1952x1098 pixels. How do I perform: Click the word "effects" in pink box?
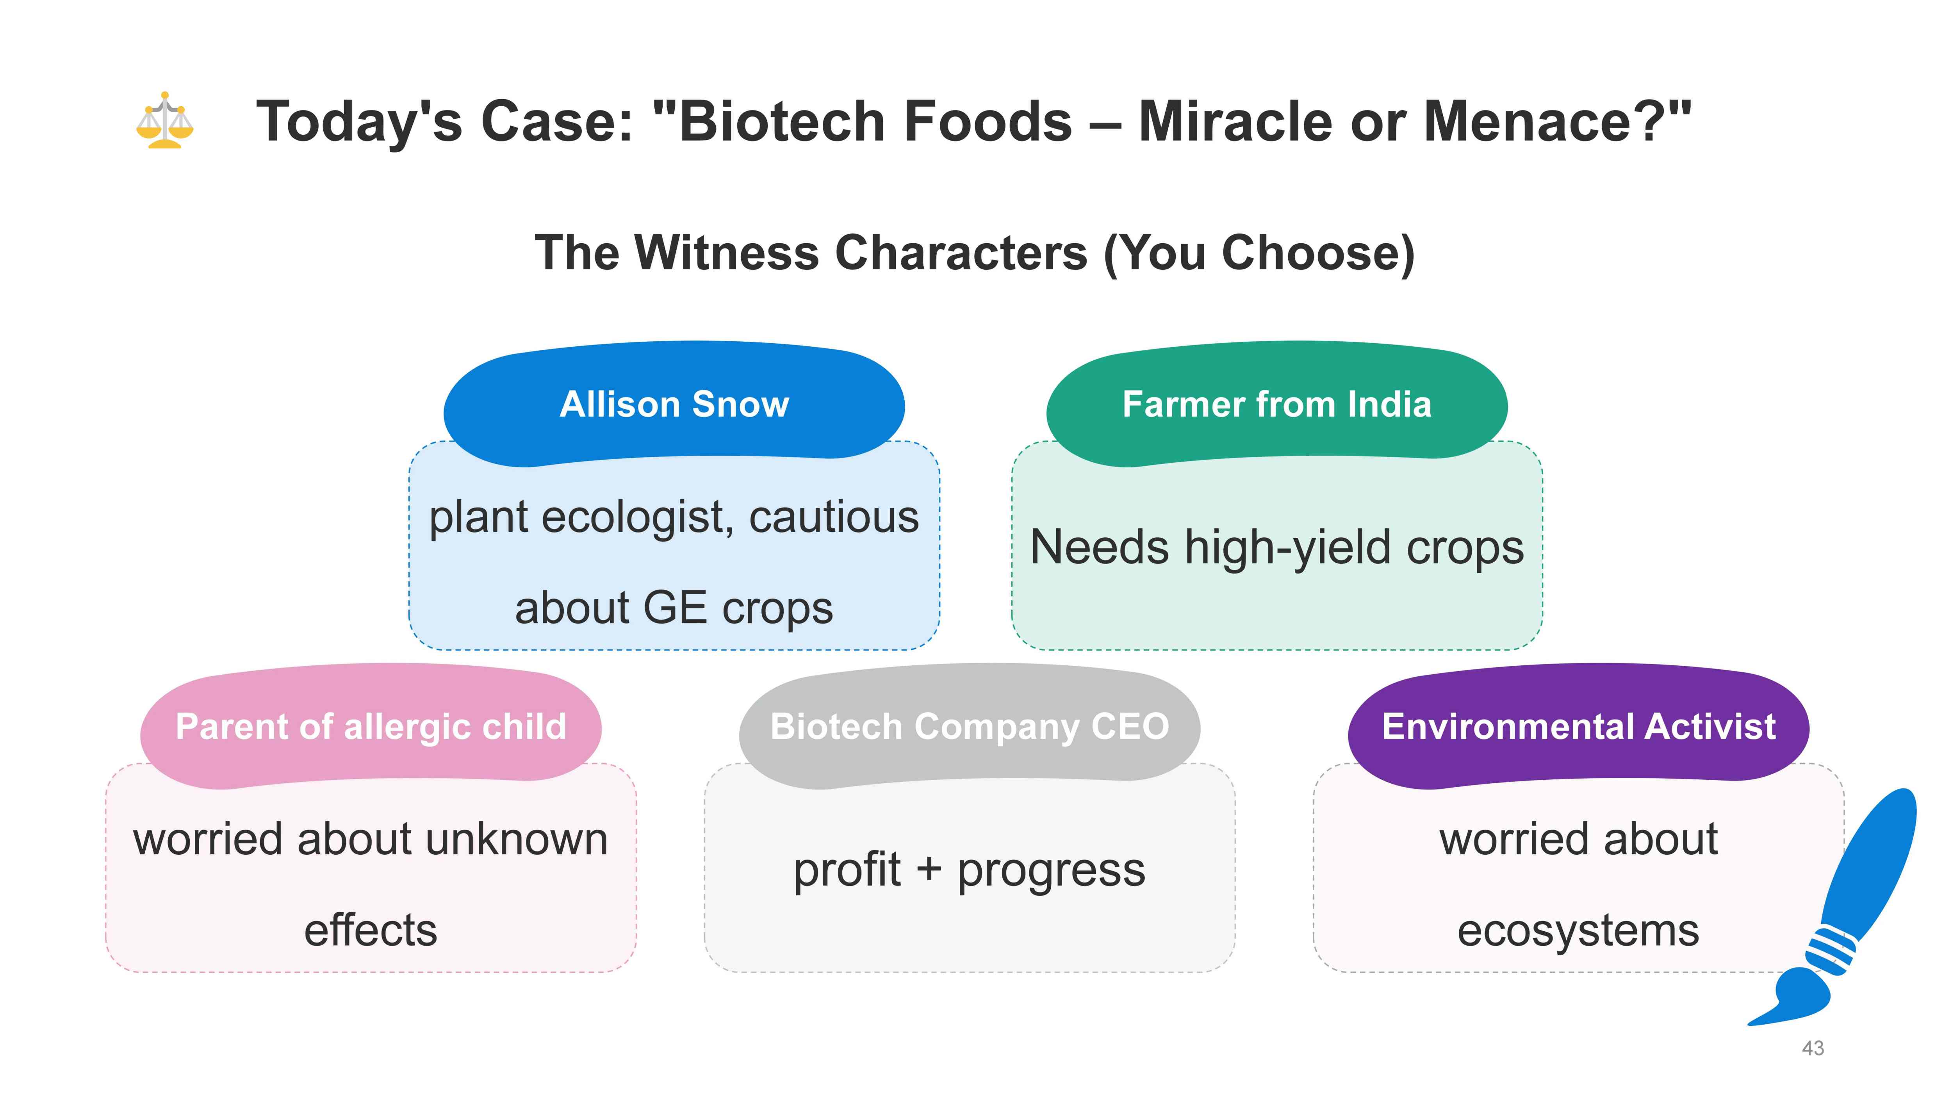pos(371,930)
